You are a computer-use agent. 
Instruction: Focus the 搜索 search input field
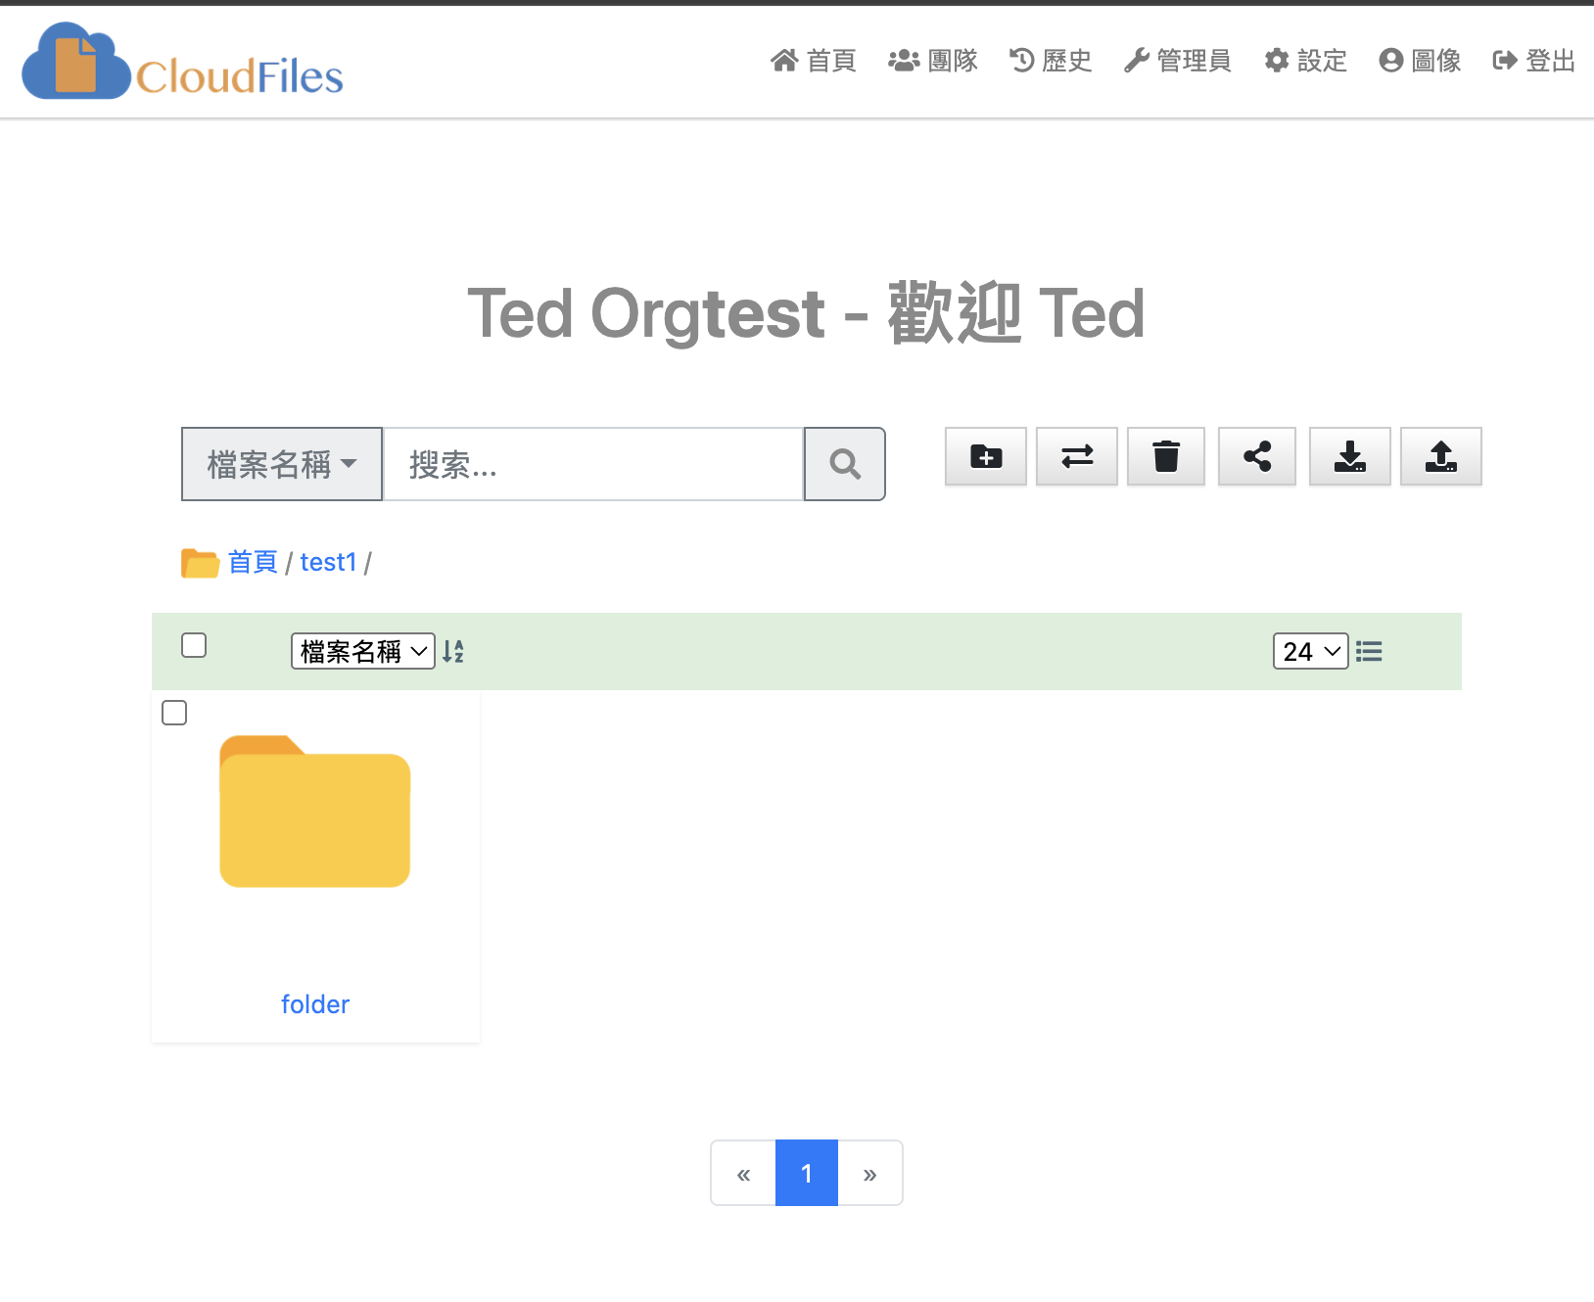pyautogui.click(x=593, y=464)
